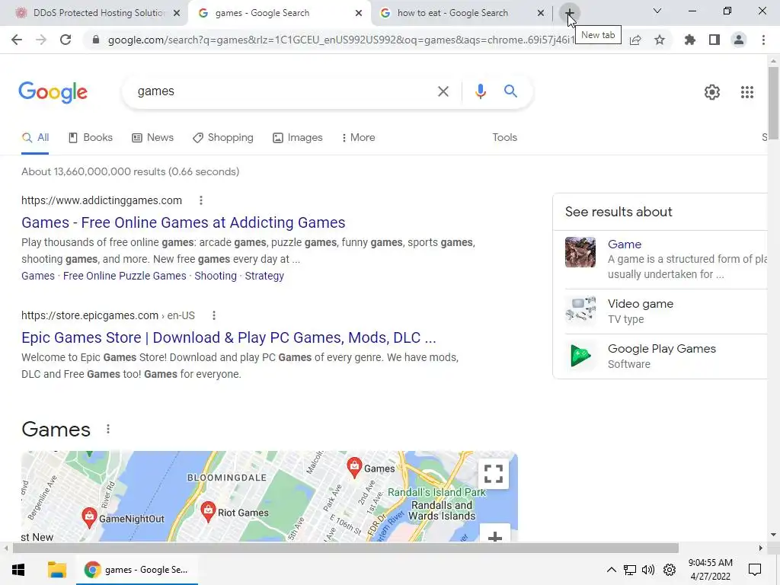Screen dimensions: 780x585
Task: Open options for epicgames.com result
Action: 214,315
